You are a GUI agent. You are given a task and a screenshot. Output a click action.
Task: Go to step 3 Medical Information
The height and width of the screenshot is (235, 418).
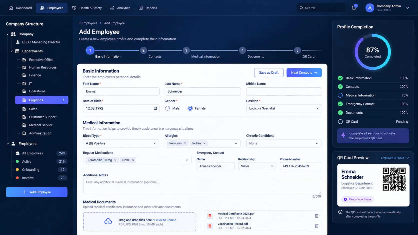tap(186, 50)
